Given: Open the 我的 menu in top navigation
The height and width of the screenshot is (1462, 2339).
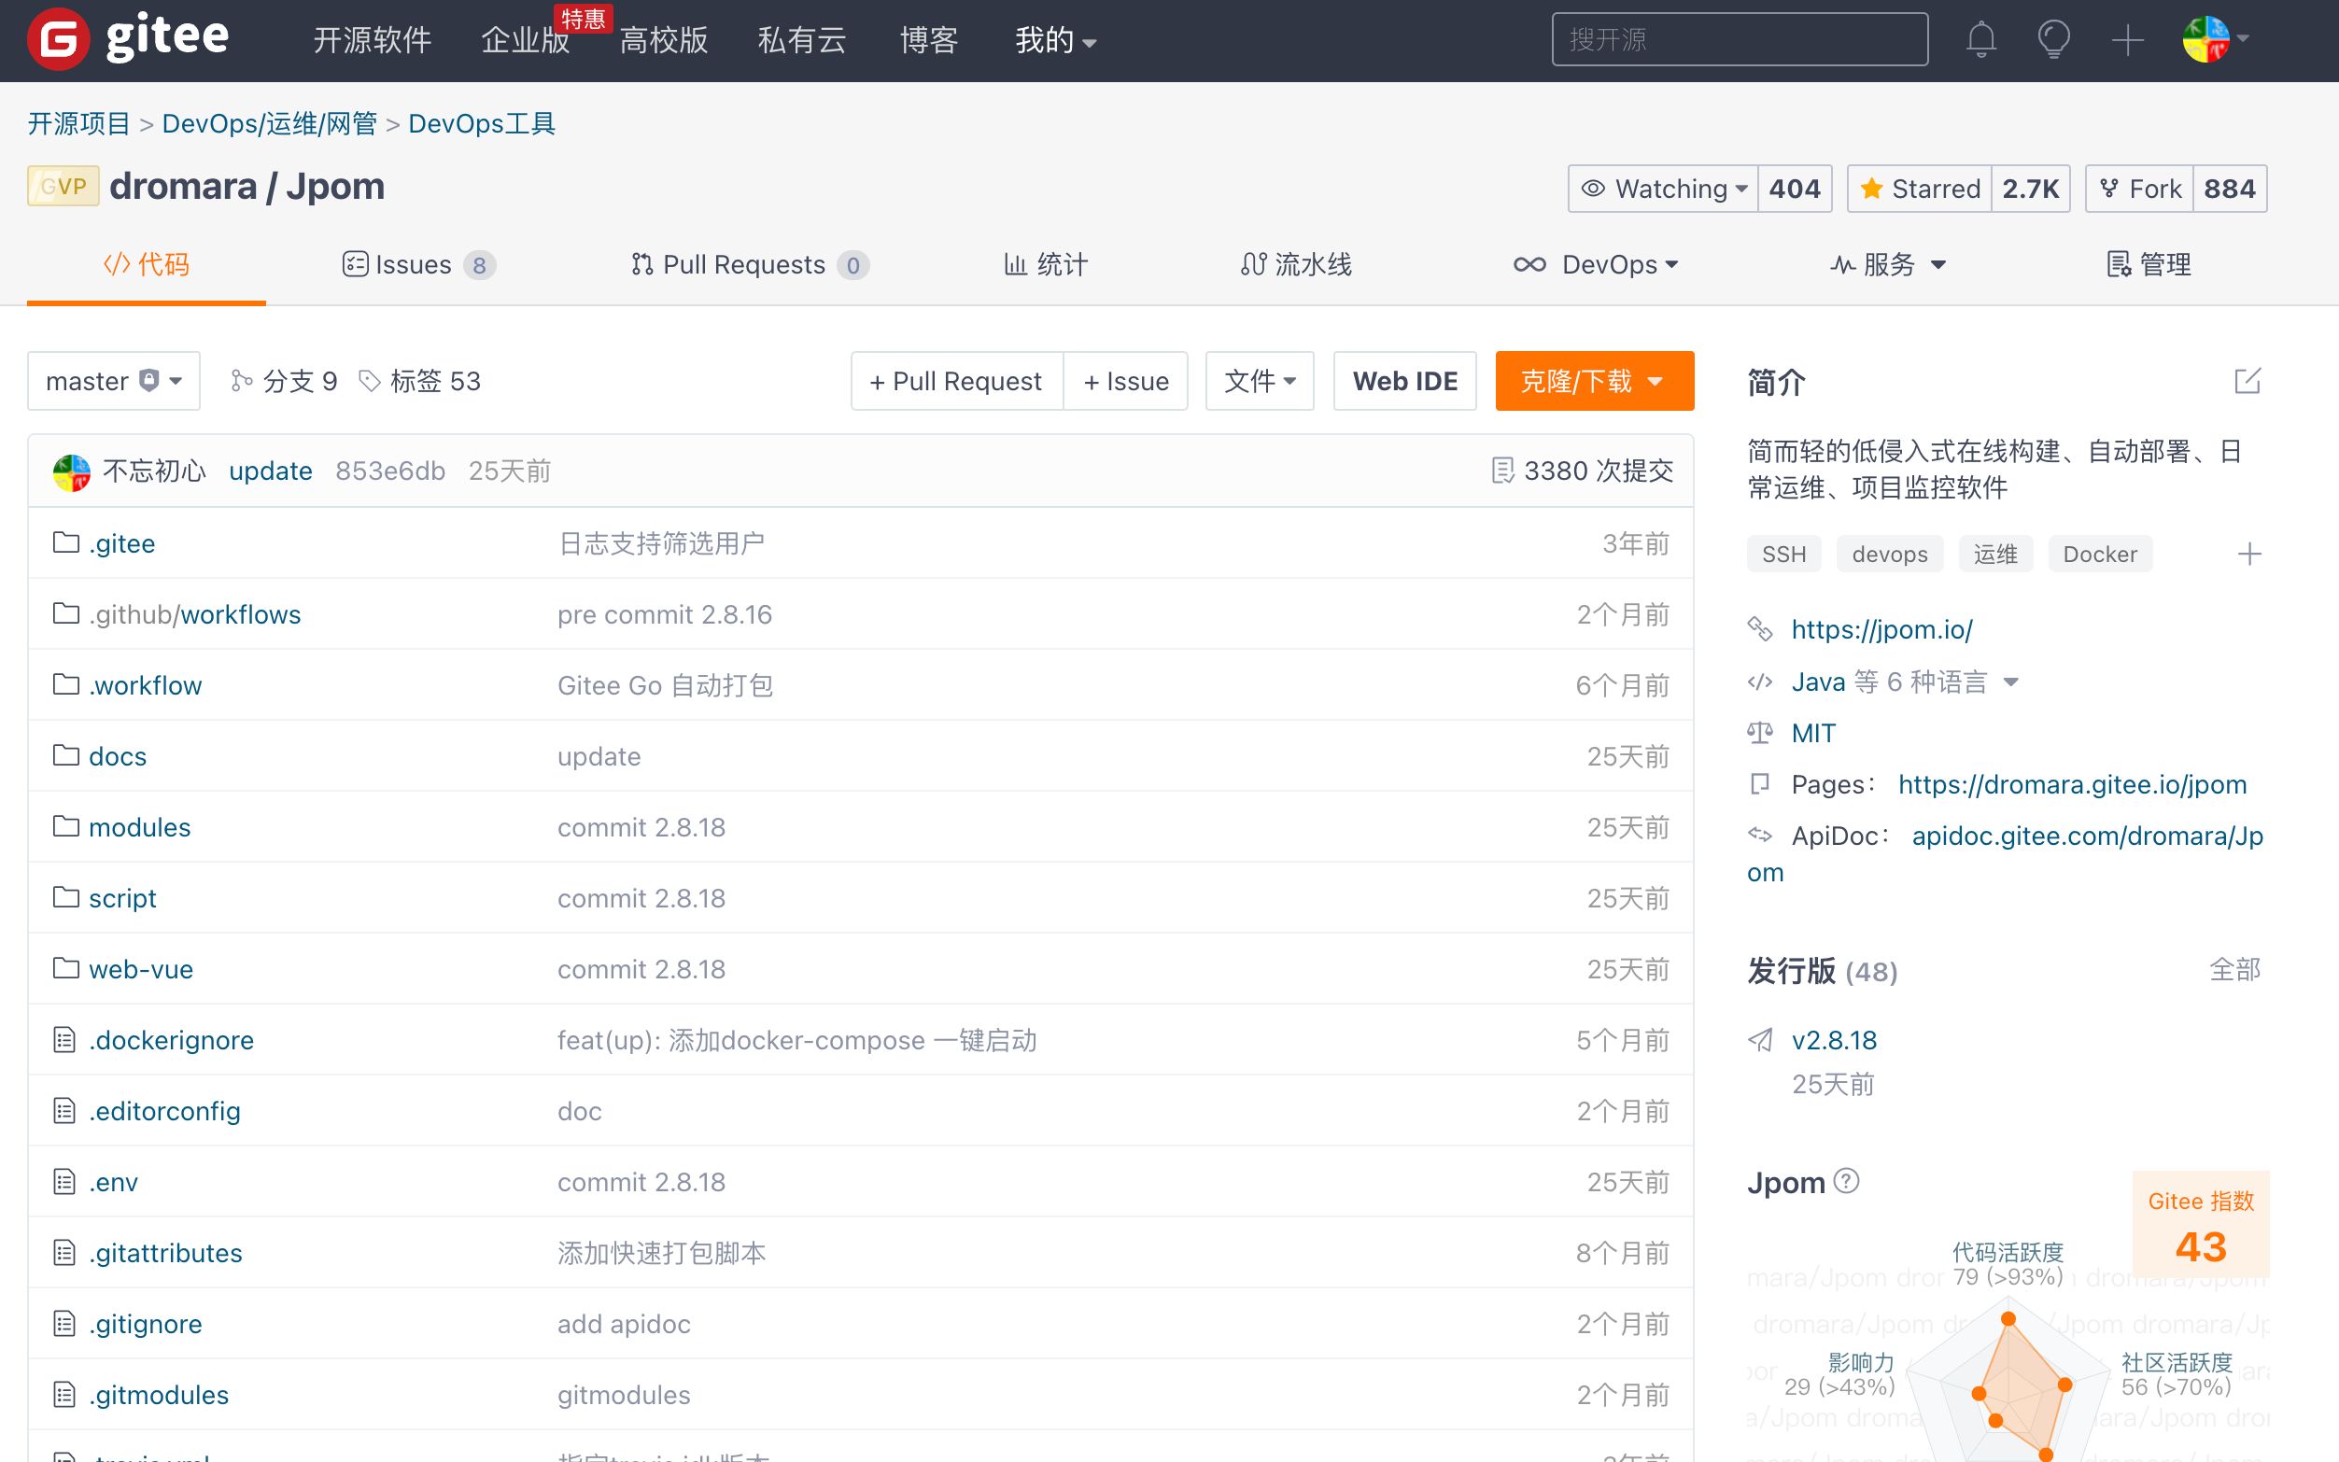Looking at the screenshot, I should point(1055,41).
